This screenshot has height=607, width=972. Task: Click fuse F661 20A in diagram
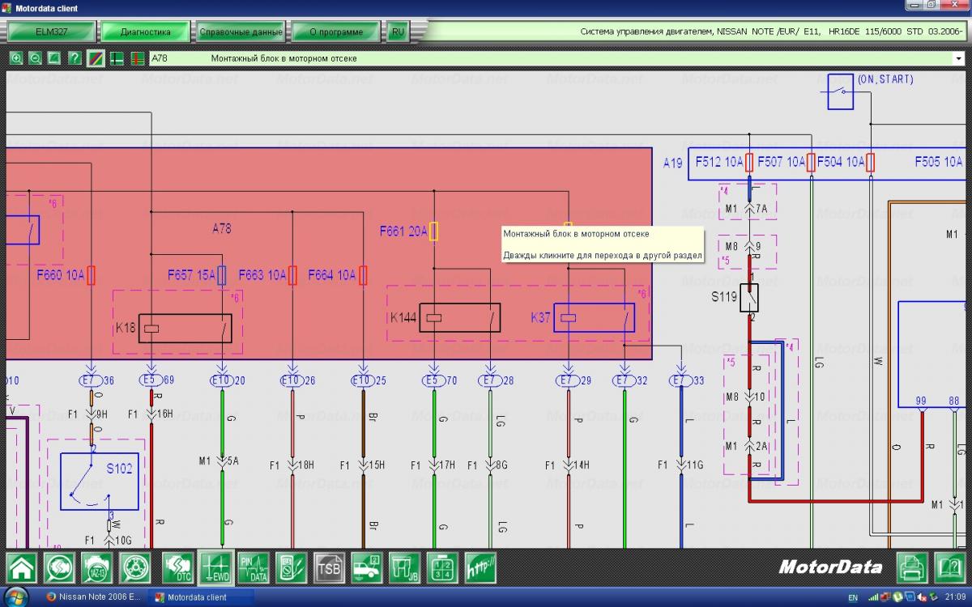point(434,231)
